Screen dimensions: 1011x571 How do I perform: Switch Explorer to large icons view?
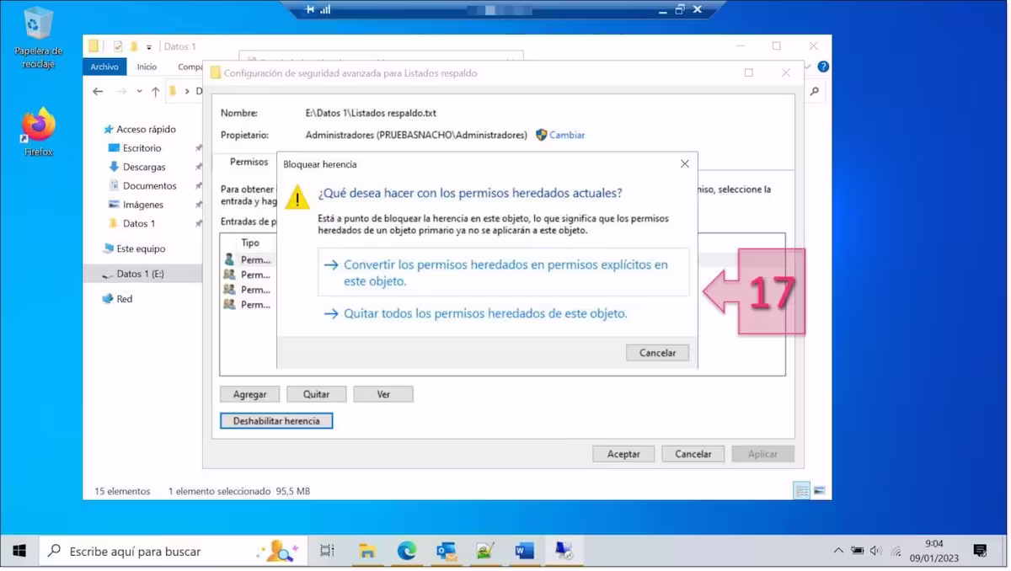click(x=819, y=490)
